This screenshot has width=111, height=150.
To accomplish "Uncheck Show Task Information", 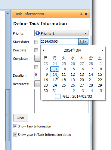I will pyautogui.click(x=15, y=126).
